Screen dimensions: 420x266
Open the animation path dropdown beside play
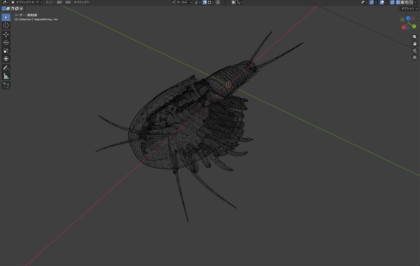(240, 2)
